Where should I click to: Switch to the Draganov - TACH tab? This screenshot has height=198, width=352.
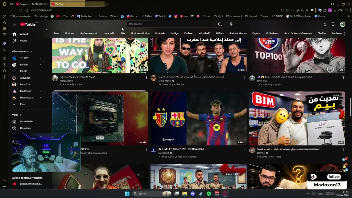pos(32,4)
